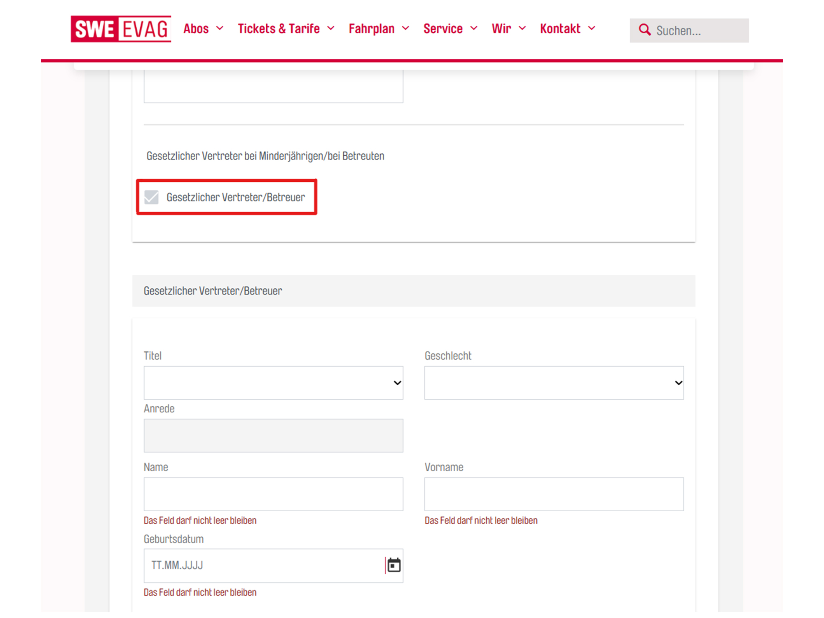824x618 pixels.
Task: Expand the Fahrplan chevron
Action: 406,29
